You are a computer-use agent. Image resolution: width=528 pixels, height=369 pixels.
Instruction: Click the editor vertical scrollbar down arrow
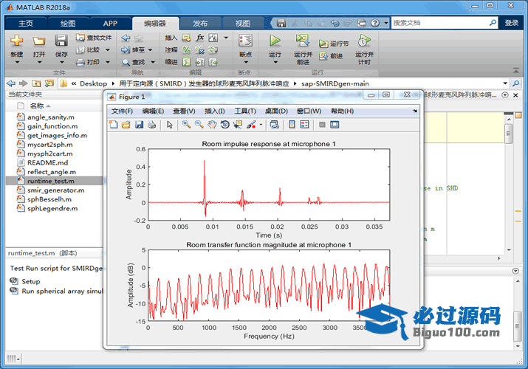(x=509, y=249)
